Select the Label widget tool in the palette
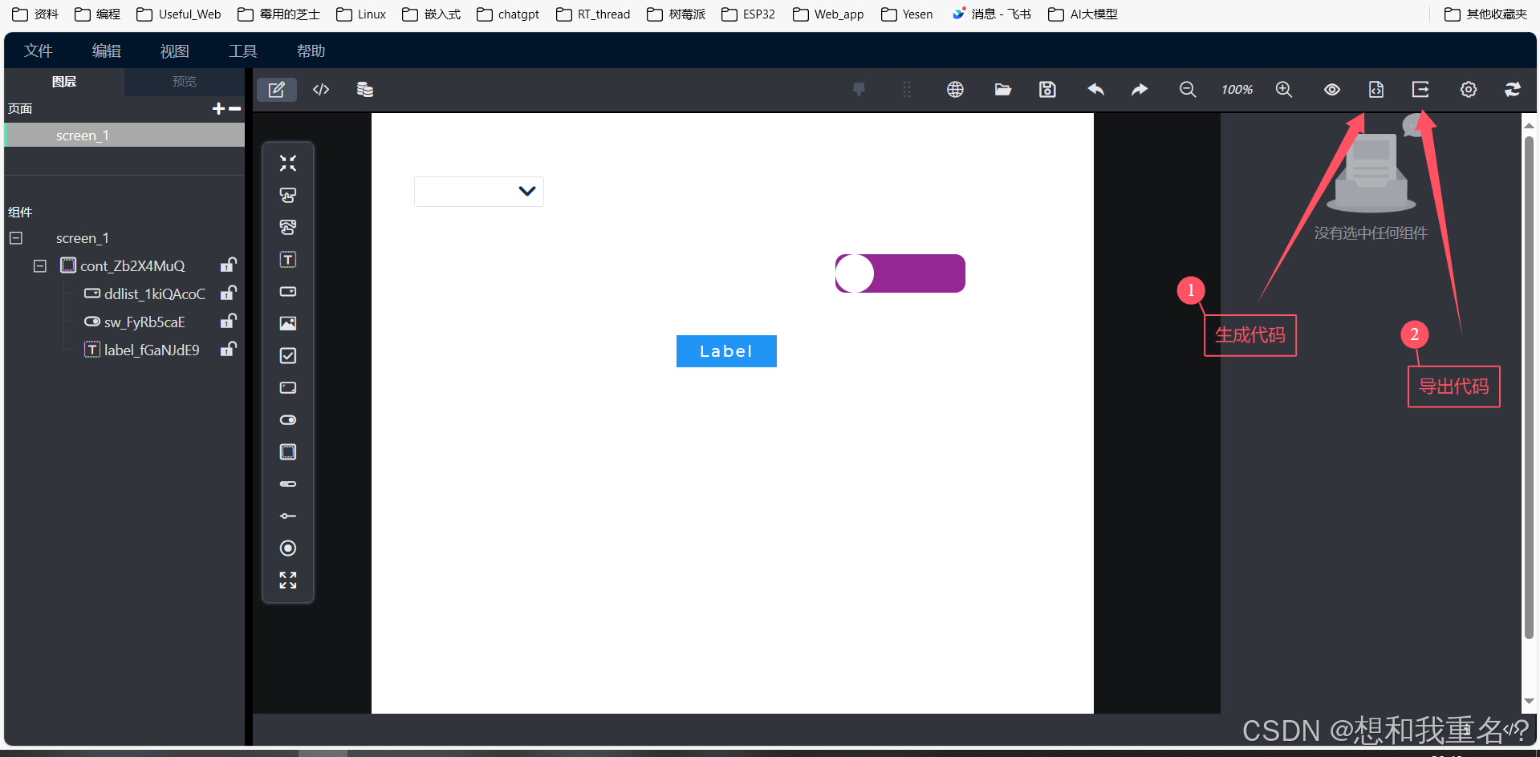 [287, 259]
